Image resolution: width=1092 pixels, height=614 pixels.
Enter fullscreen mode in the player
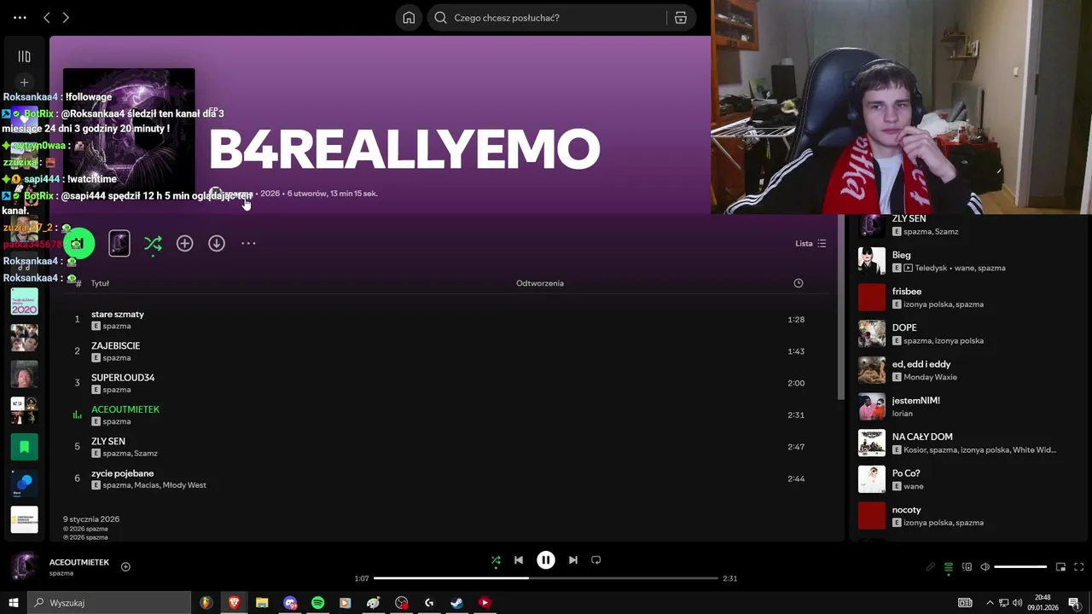(x=1078, y=567)
